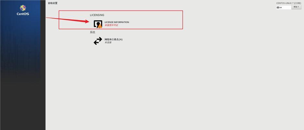Click the CentOS logo in sidebar

pyautogui.click(x=23, y=8)
